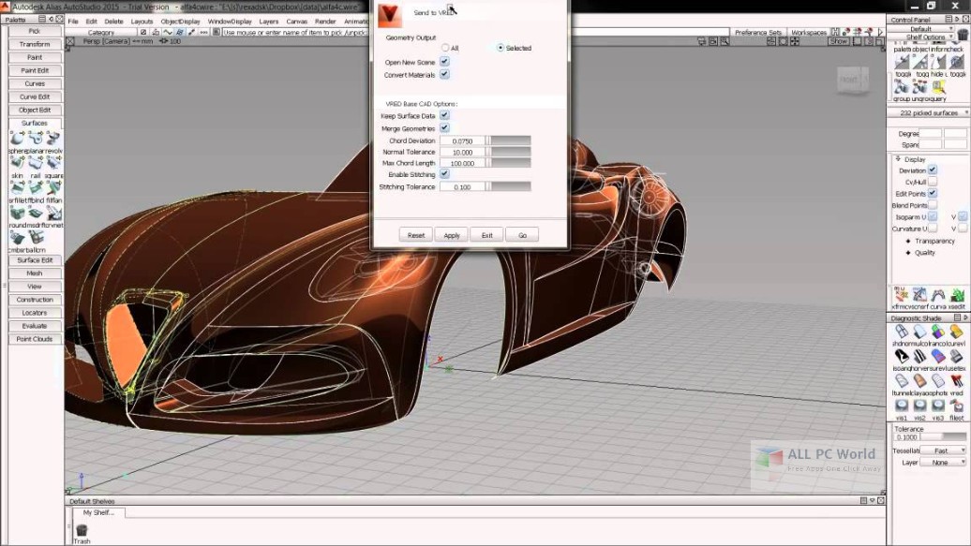Choose the square surface tool
Image resolution: width=971 pixels, height=546 pixels.
coord(53,163)
